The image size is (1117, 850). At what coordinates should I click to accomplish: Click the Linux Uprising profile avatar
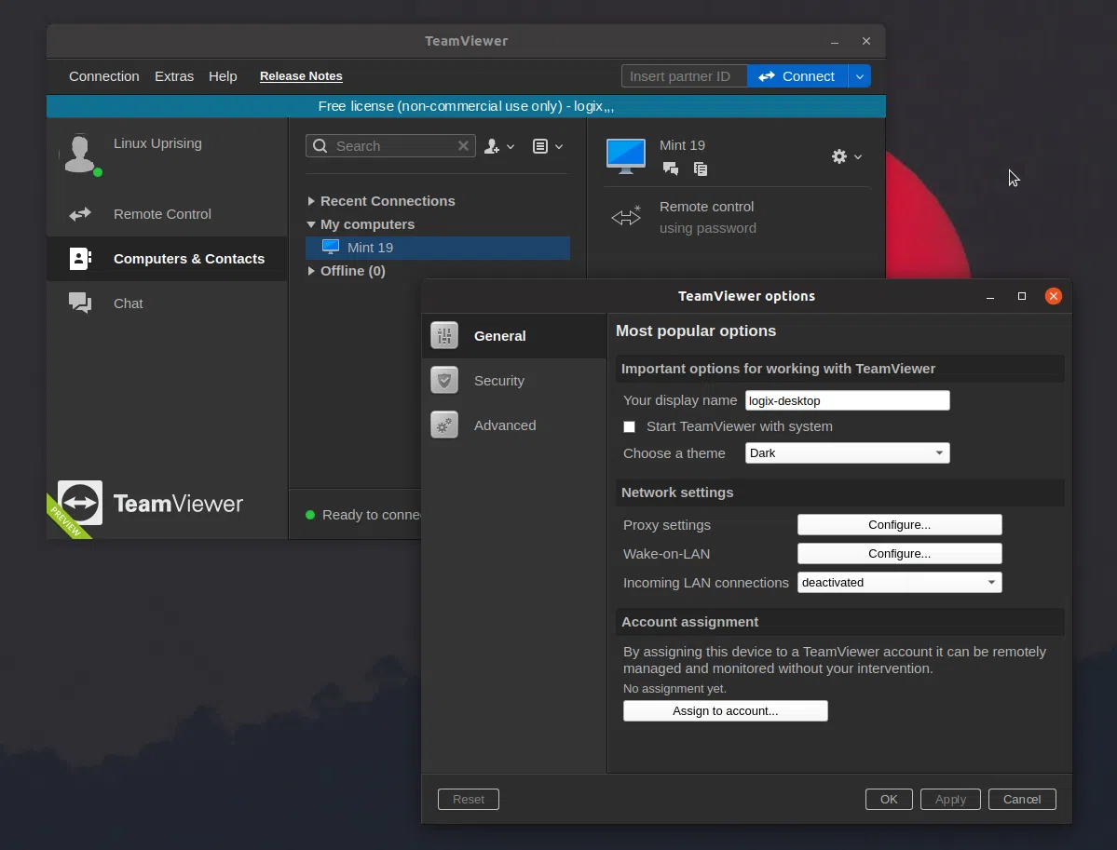click(x=80, y=155)
